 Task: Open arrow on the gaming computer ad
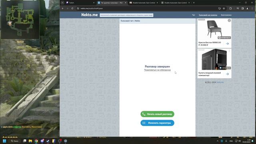227,74
